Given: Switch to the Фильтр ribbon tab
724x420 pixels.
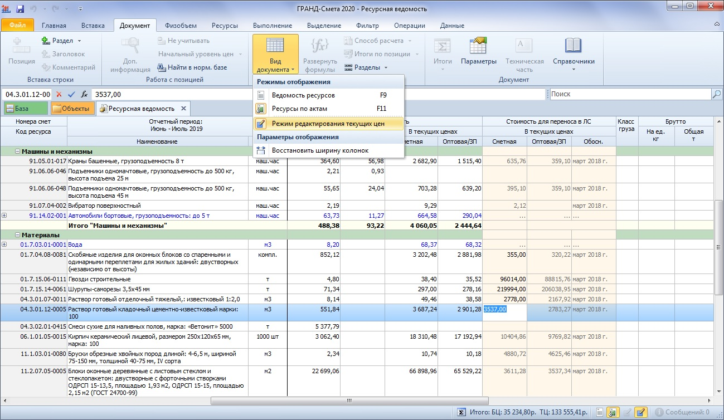Looking at the screenshot, I should [x=367, y=26].
